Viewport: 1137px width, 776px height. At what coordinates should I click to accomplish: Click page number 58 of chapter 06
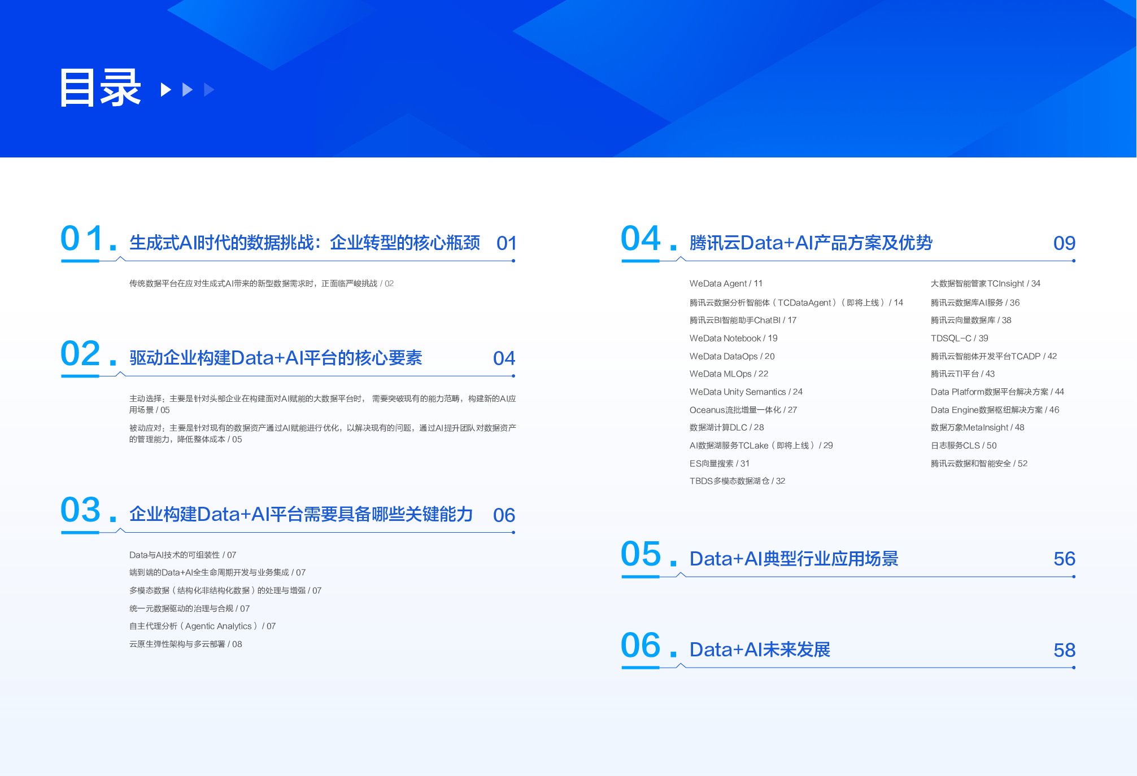[1064, 650]
